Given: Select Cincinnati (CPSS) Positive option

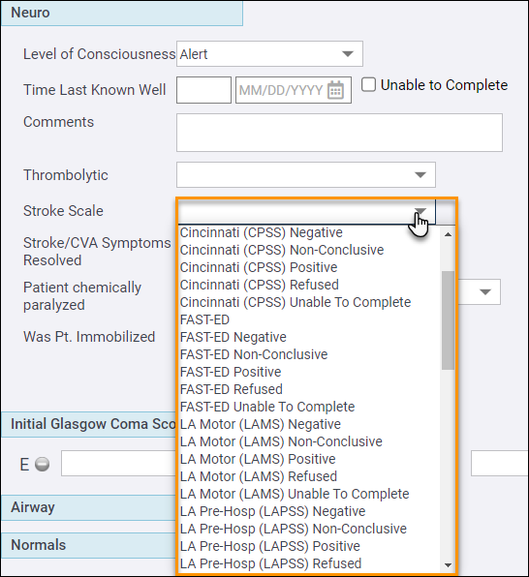Looking at the screenshot, I should [x=259, y=267].
